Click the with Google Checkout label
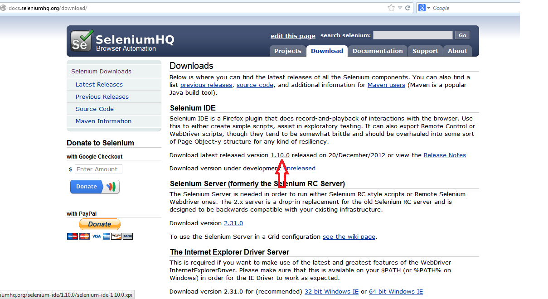 coord(95,156)
